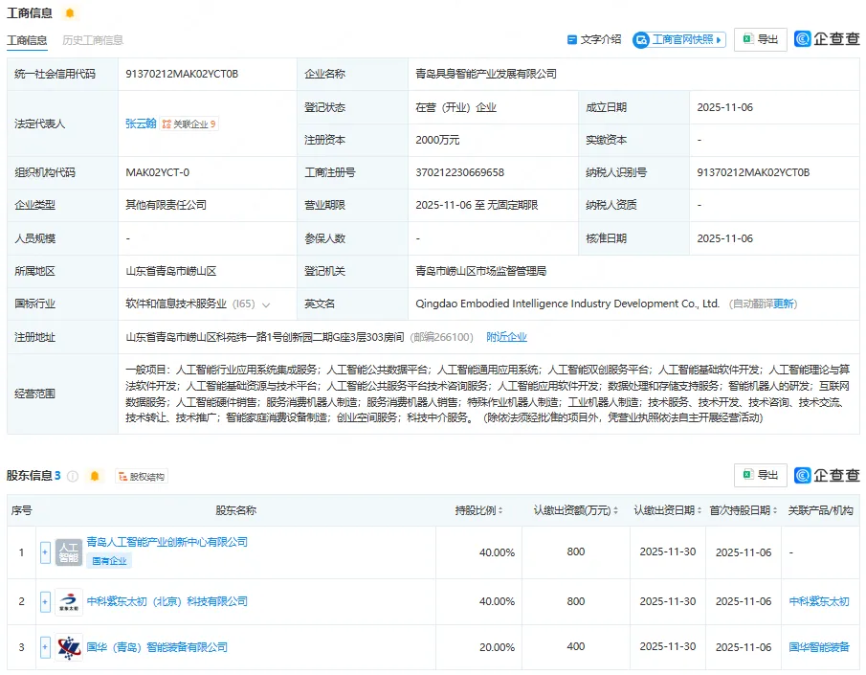The width and height of the screenshot is (866, 675).
Task: Click the 企查查 logo in the 工商信息 header
Action: (827, 39)
